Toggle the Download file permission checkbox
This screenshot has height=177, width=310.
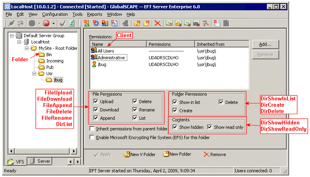(x=96, y=110)
